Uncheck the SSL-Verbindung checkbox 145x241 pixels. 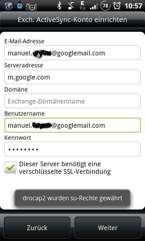click(x=10, y=167)
